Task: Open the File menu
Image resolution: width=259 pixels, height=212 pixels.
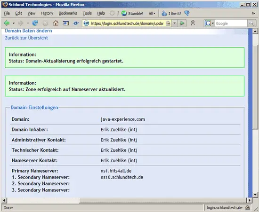Action: pos(7,13)
